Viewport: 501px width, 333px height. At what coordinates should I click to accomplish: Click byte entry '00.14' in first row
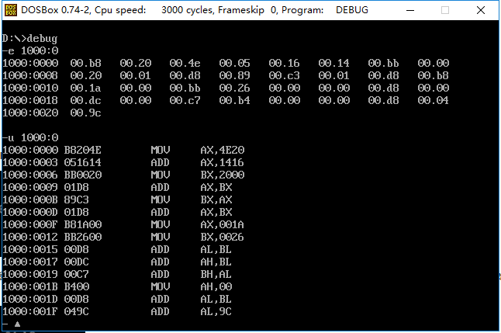(x=334, y=63)
